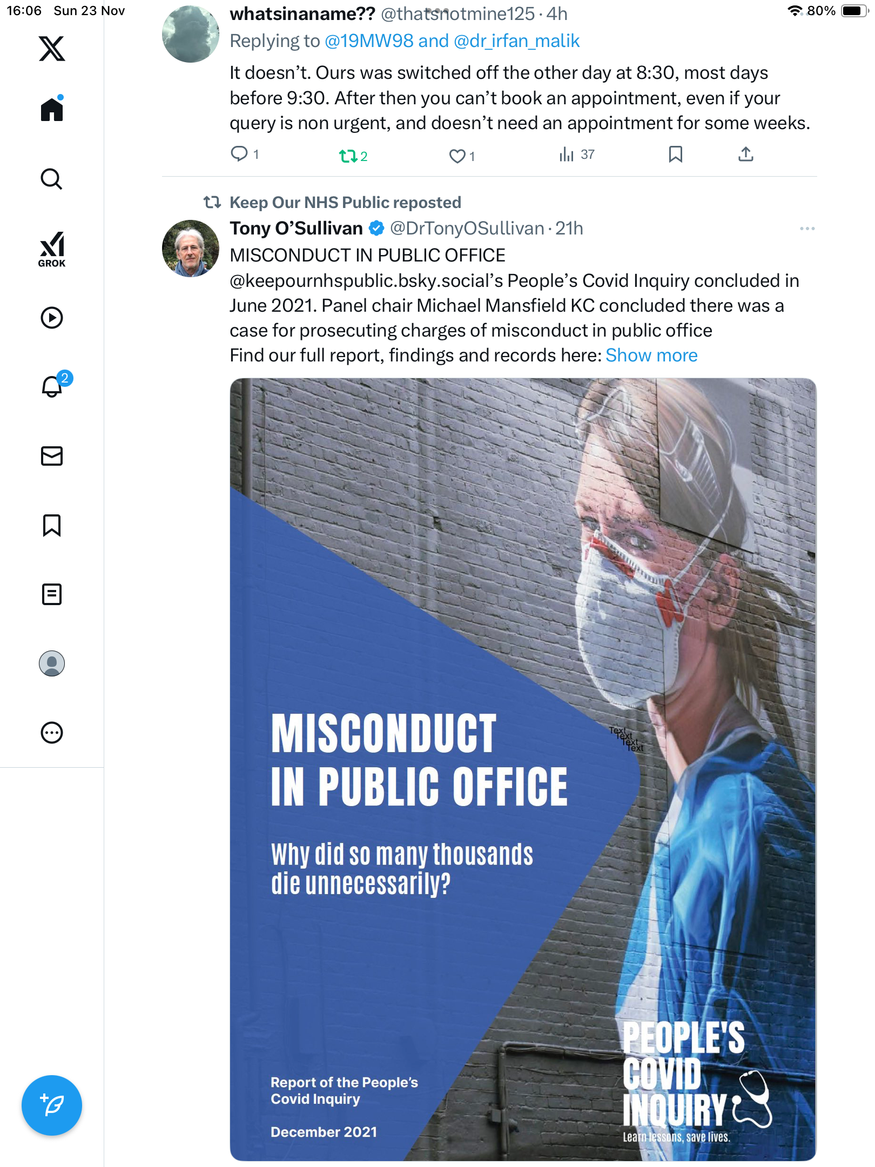Open the Misconduct in Public Office image
This screenshot has width=875, height=1167.
523,769
